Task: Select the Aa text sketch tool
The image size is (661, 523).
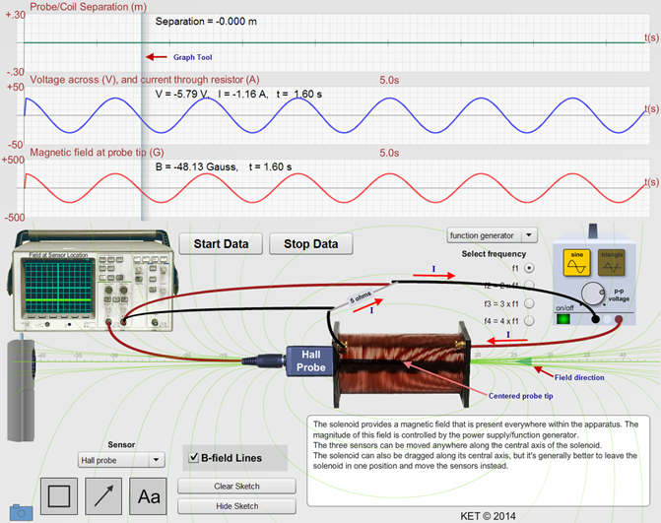Action: click(x=149, y=495)
